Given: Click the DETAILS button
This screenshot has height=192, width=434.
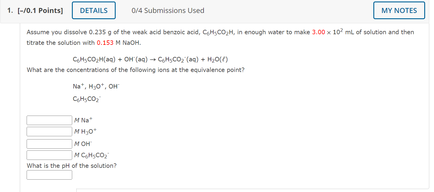Looking at the screenshot, I should tap(93, 10).
